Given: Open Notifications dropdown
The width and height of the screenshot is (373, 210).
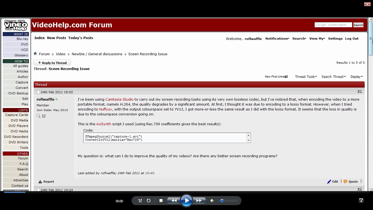Looking at the screenshot, I should click(277, 39).
